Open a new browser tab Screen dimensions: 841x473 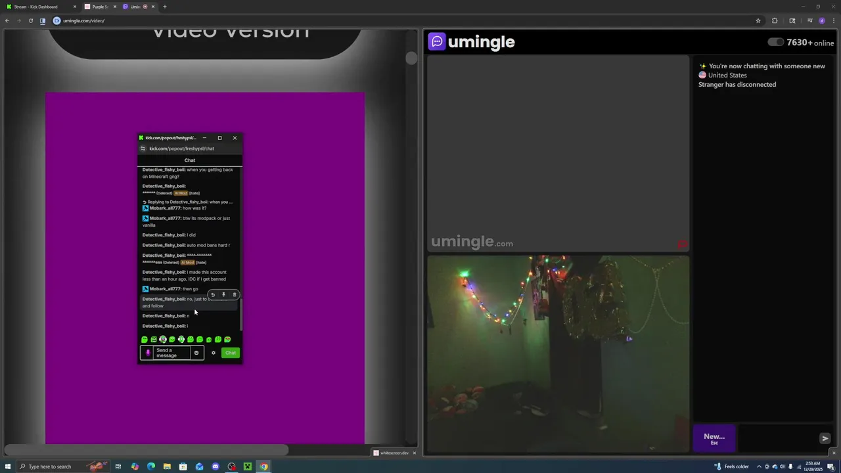point(165,7)
